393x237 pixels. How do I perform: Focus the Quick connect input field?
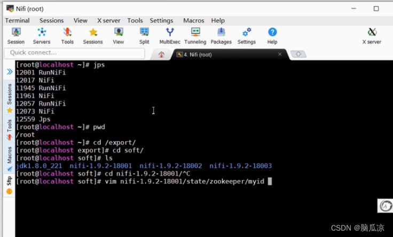pyautogui.click(x=74, y=53)
